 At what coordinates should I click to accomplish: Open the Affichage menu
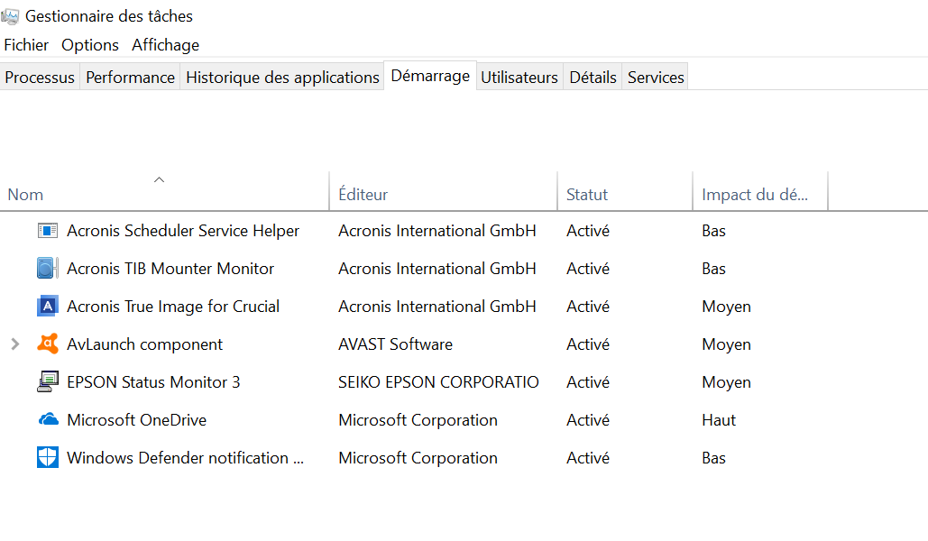pos(165,45)
